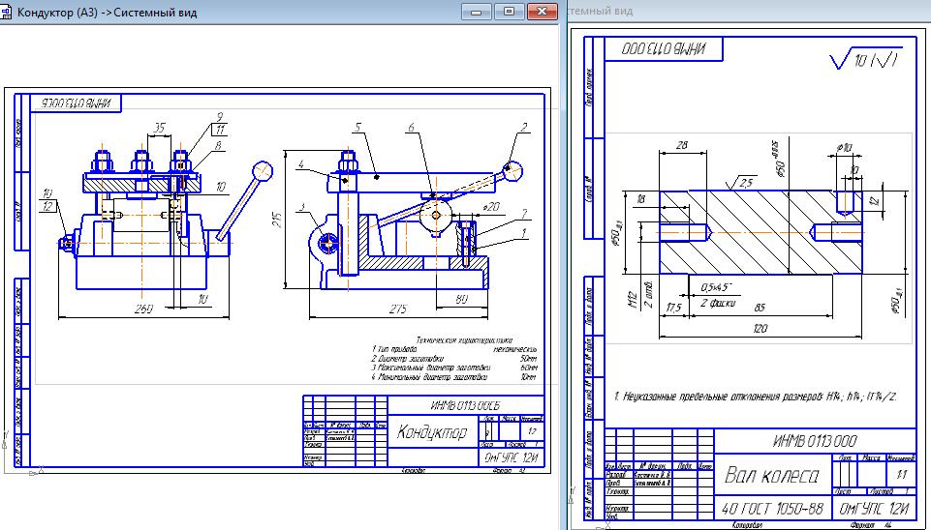Select ОмГУПС 12И in the Вал колеса title block
The width and height of the screenshot is (931, 530).
click(874, 509)
